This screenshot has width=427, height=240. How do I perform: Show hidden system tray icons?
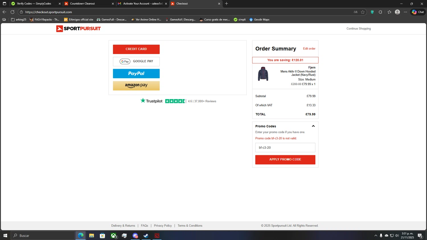point(376,235)
